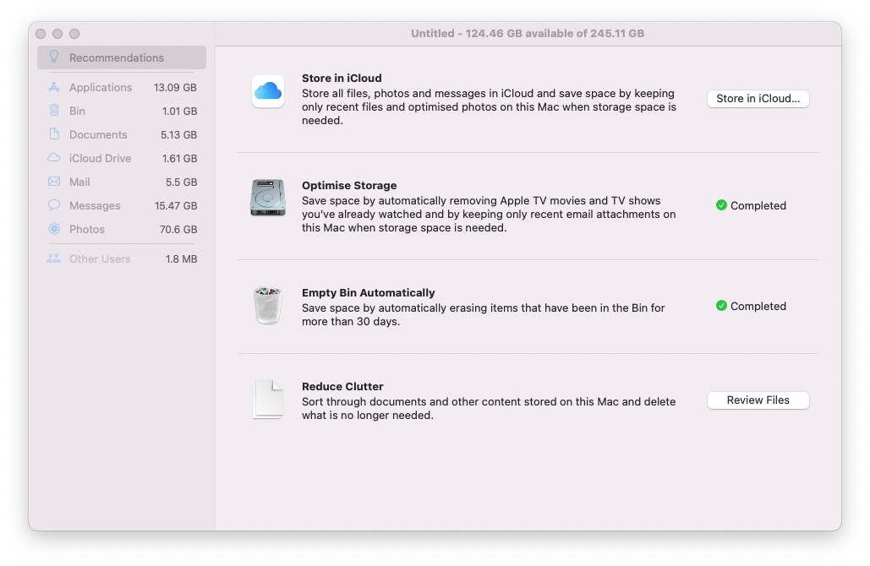This screenshot has width=870, height=566.
Task: Click the Bin sidebar icon
Action: 54,111
